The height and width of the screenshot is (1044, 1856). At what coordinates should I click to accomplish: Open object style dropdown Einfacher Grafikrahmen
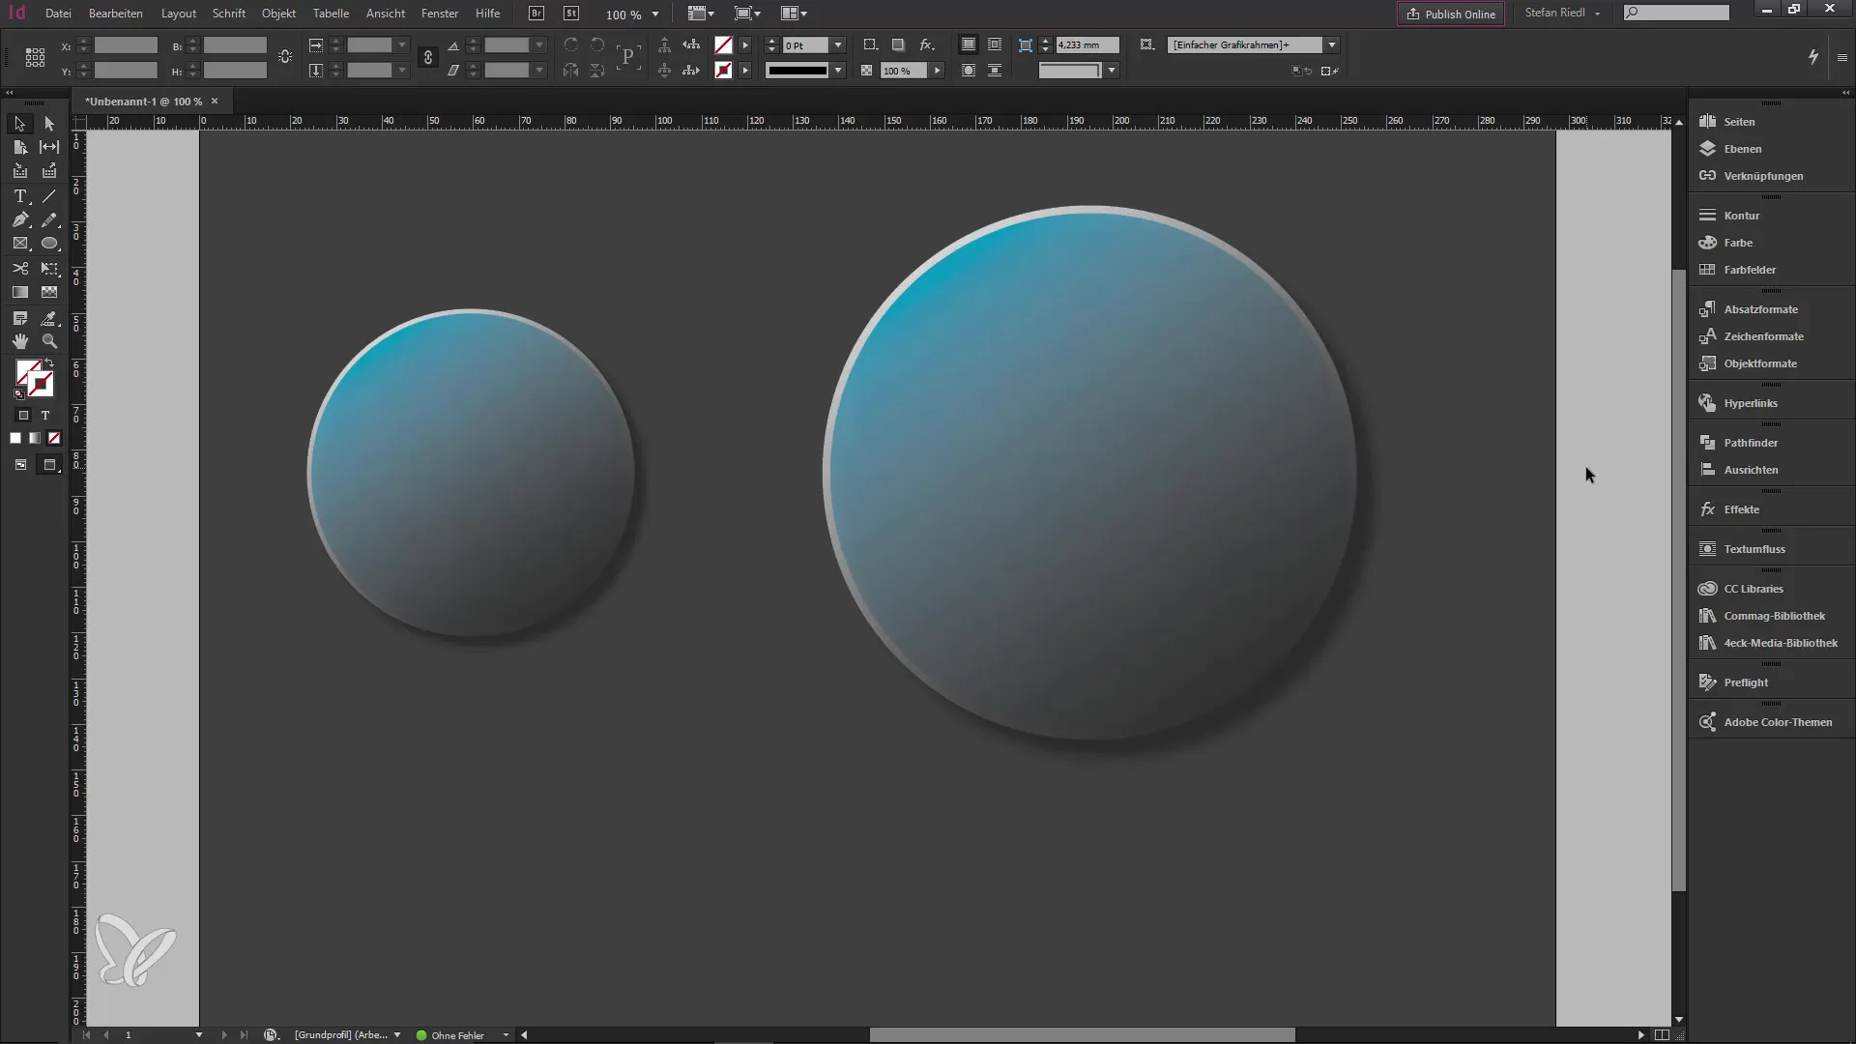(1332, 45)
